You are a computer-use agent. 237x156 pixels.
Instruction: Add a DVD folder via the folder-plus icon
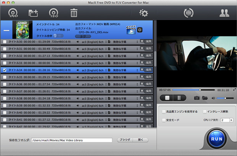point(33,13)
